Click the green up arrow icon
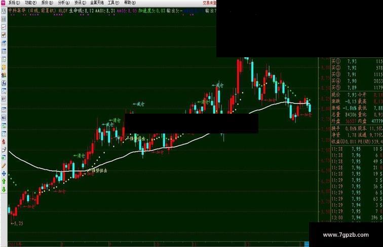 (4, 182)
